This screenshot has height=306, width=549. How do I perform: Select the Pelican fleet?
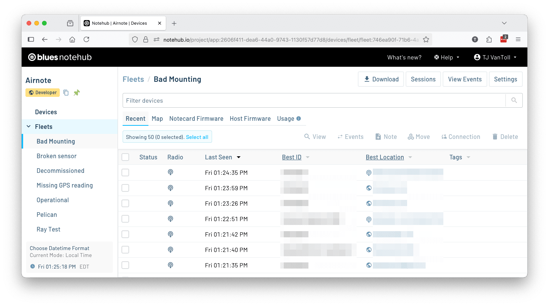(x=47, y=215)
